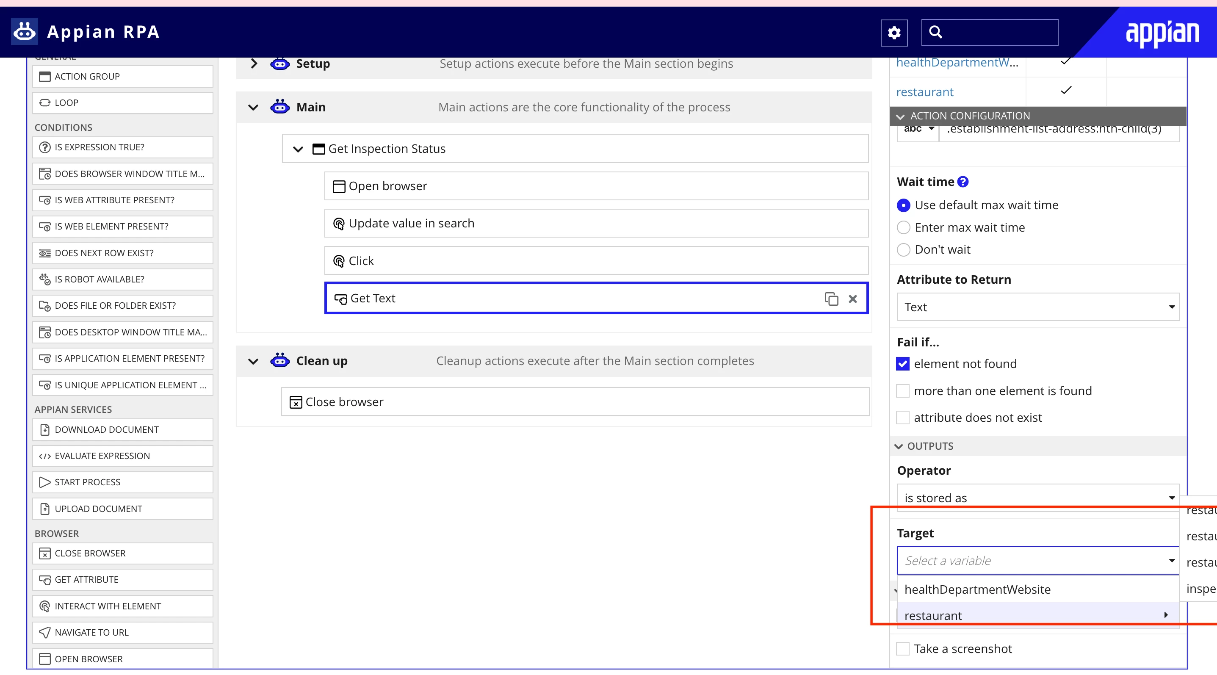This screenshot has height=675, width=1217.
Task: Enable Take a screenshot checkbox
Action: [x=902, y=649]
